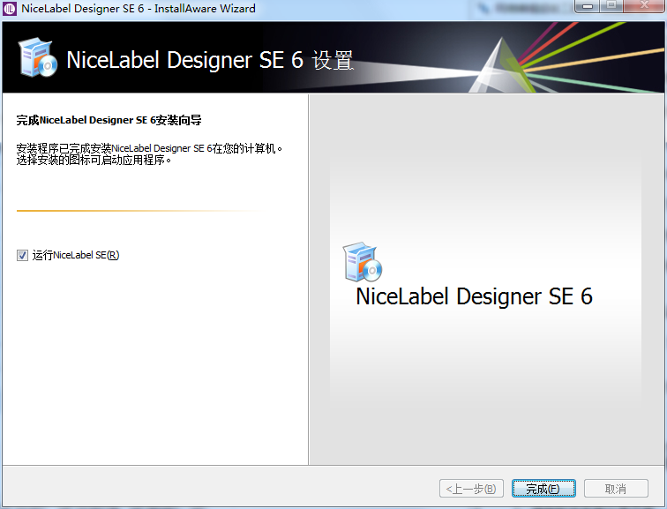Screen dimensions: 667x509
Task: Click the maximize button in title bar
Action: click(611, 7)
